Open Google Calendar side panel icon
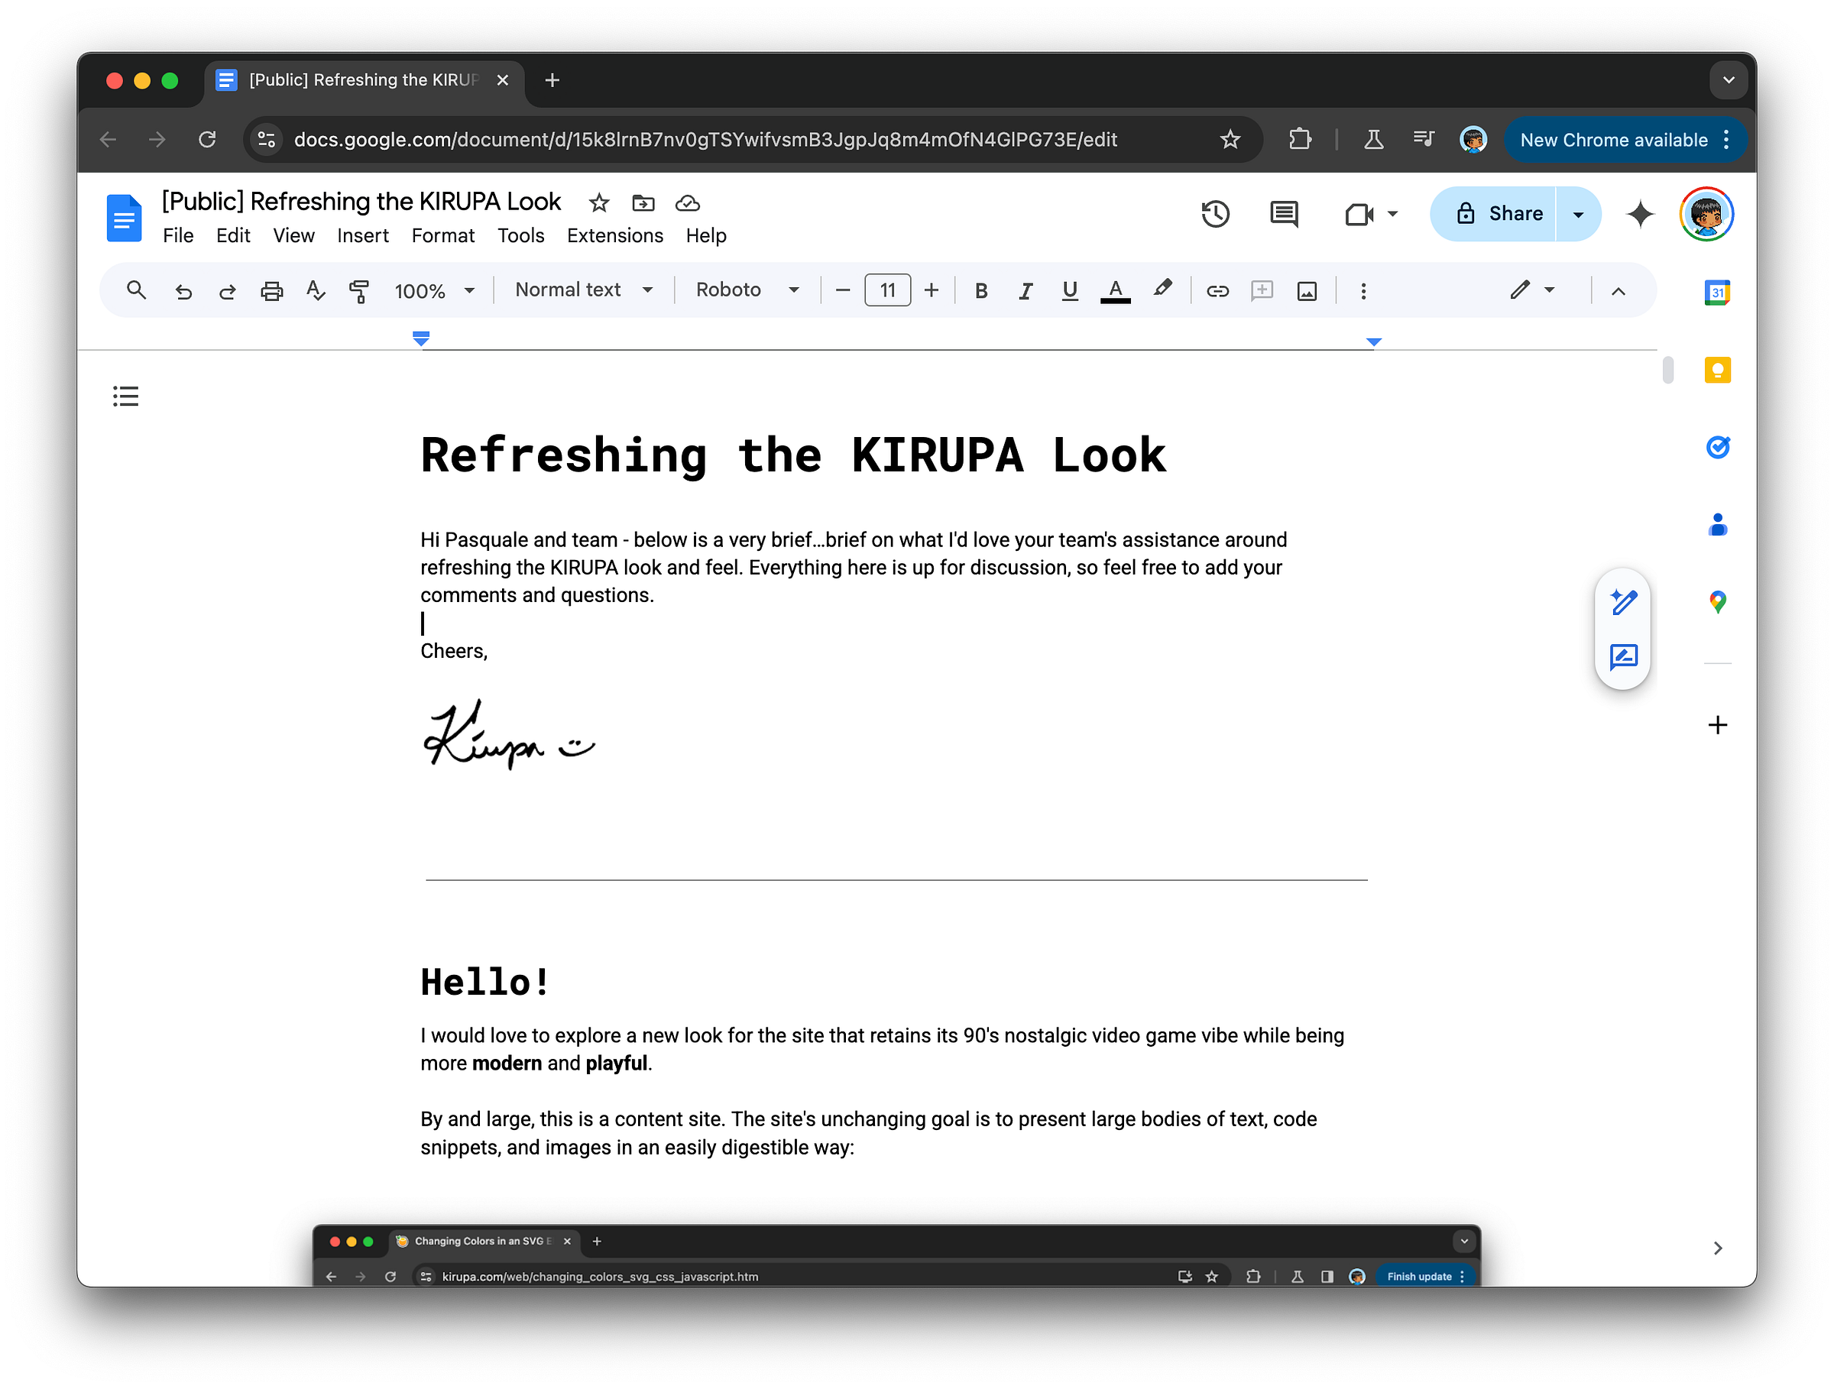Screen dimensions: 1834x1389 [x=1717, y=293]
